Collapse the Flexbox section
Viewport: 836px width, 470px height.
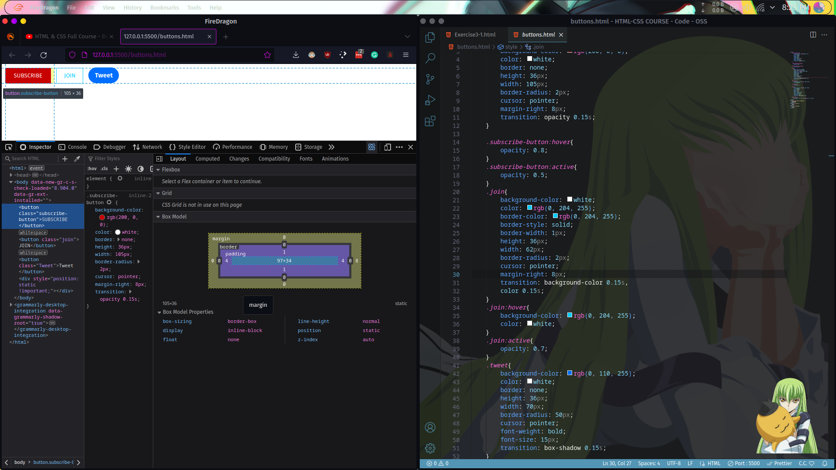pos(158,170)
